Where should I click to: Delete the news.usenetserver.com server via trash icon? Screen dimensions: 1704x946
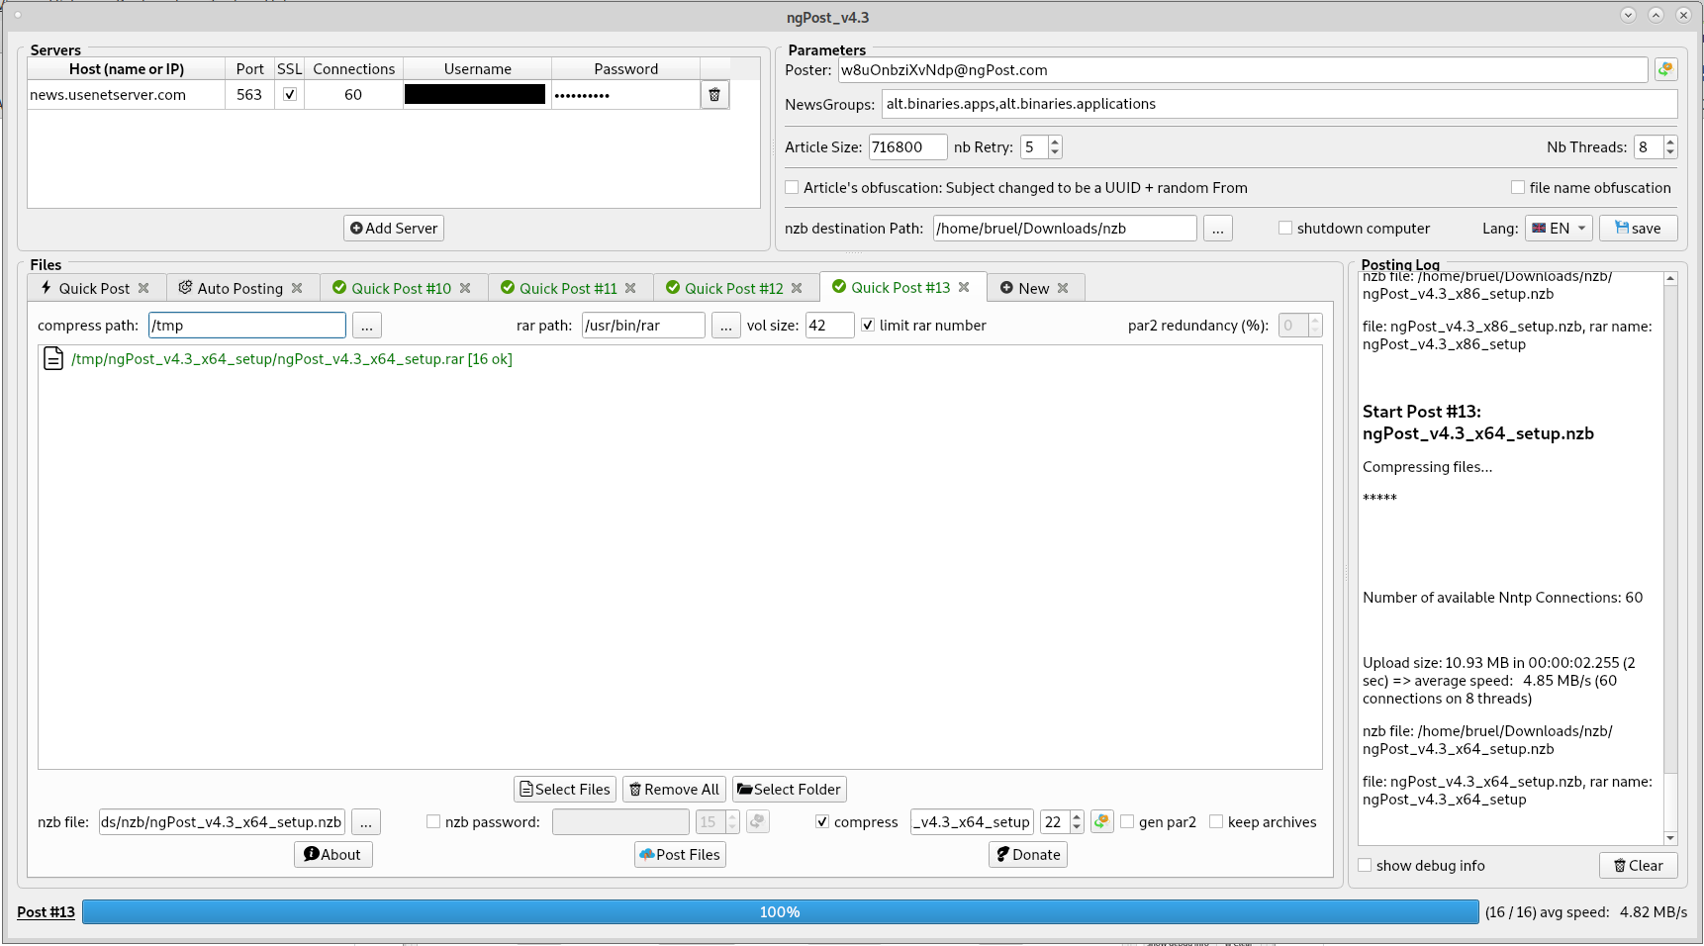(x=714, y=95)
